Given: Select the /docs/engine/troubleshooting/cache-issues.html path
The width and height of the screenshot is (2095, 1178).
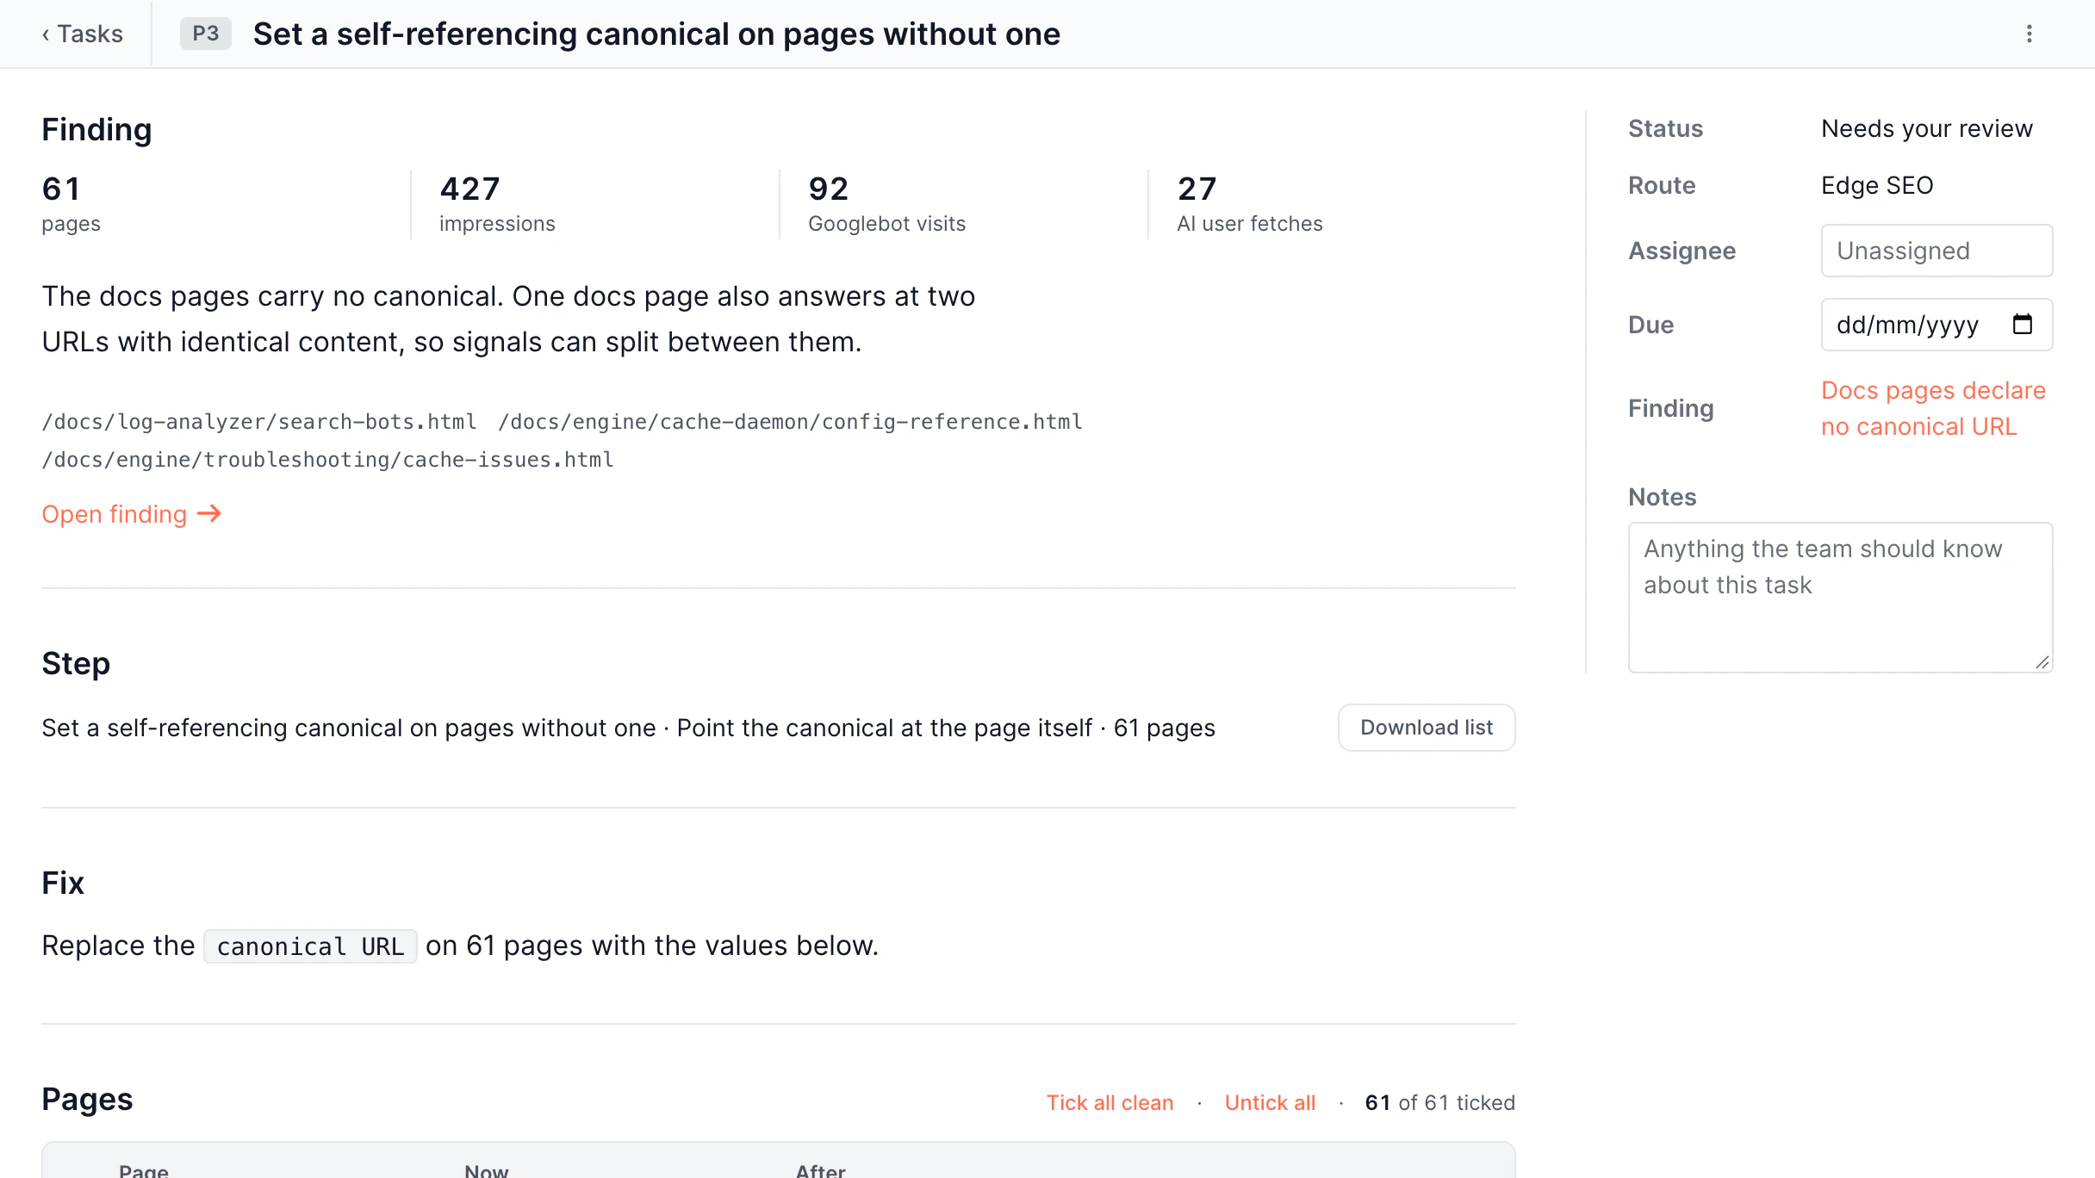Looking at the screenshot, I should pyautogui.click(x=327, y=460).
